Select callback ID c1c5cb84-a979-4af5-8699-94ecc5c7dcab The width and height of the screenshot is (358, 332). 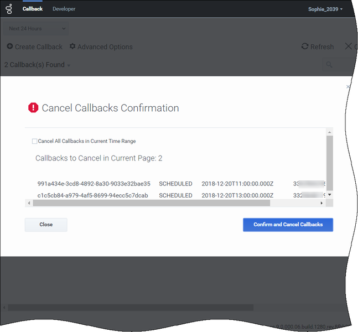(93, 195)
